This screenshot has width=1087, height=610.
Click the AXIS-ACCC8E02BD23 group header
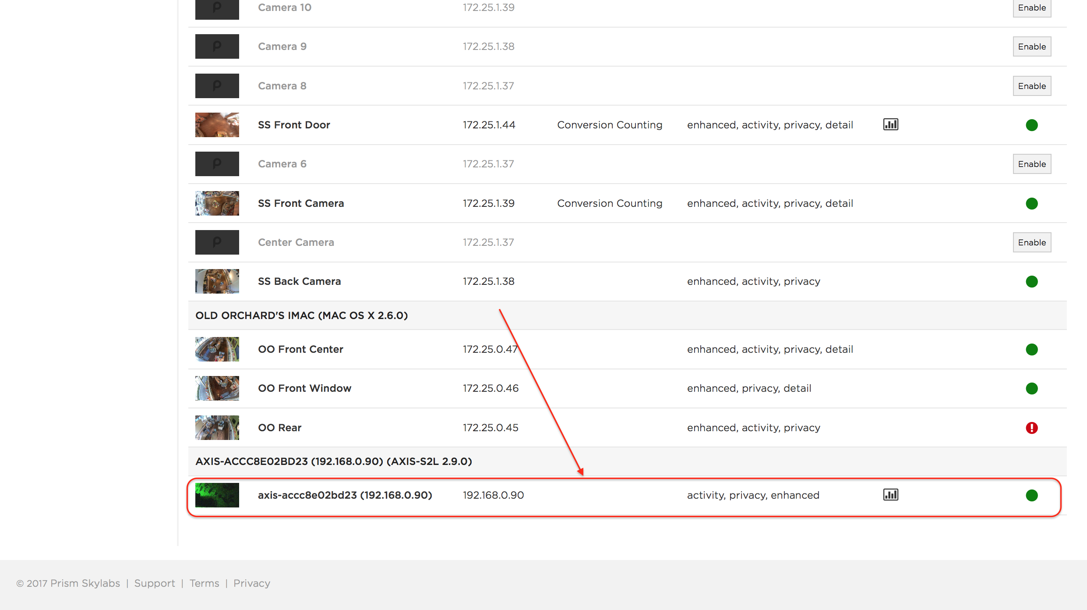627,461
